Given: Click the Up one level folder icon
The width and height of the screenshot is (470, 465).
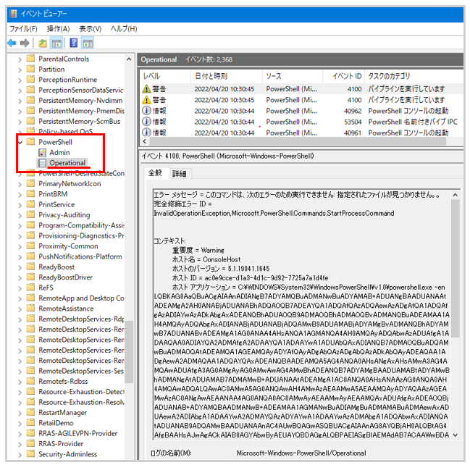Looking at the screenshot, I should 43,43.
